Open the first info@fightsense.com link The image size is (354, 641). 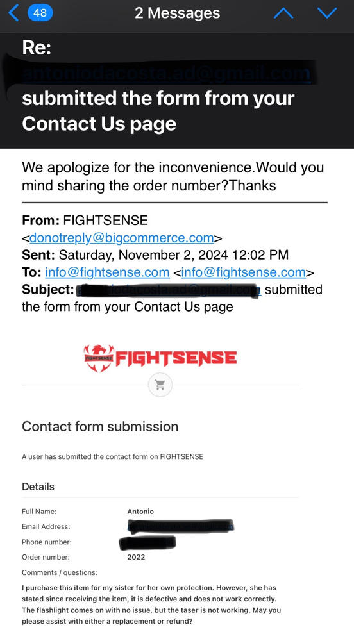107,272
